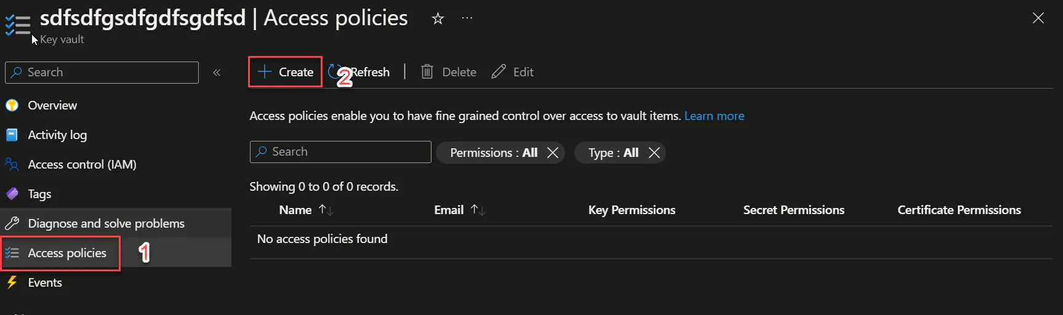Open the ellipsis more options menu
This screenshot has height=315, width=1063.
tap(467, 18)
